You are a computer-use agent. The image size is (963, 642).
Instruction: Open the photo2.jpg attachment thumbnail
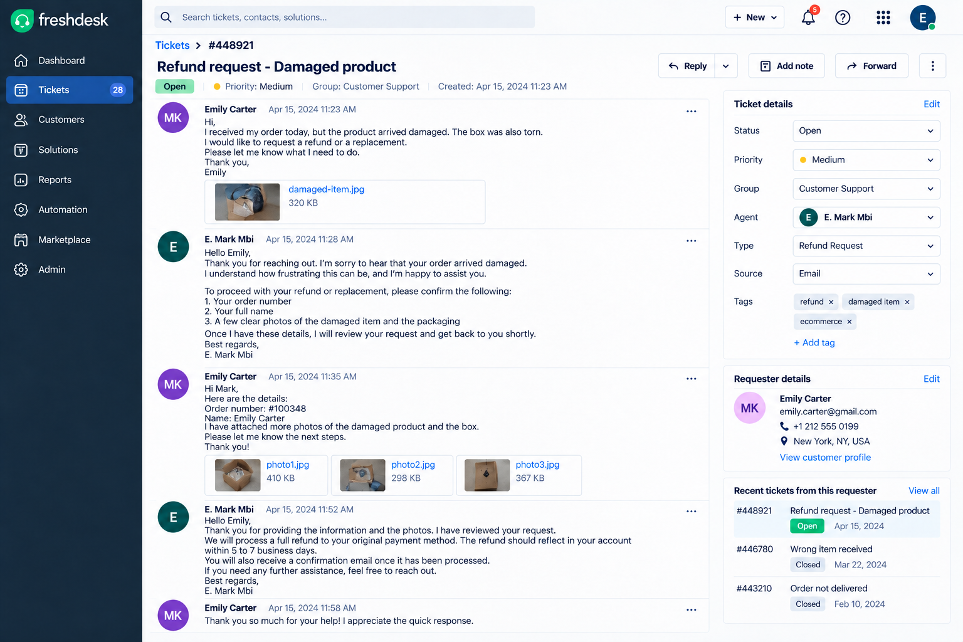pos(362,475)
